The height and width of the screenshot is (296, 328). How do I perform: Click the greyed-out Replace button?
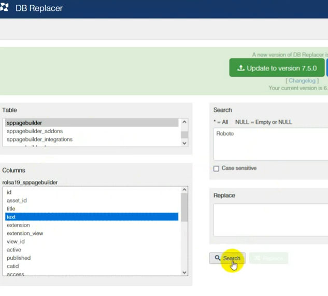click(x=268, y=258)
